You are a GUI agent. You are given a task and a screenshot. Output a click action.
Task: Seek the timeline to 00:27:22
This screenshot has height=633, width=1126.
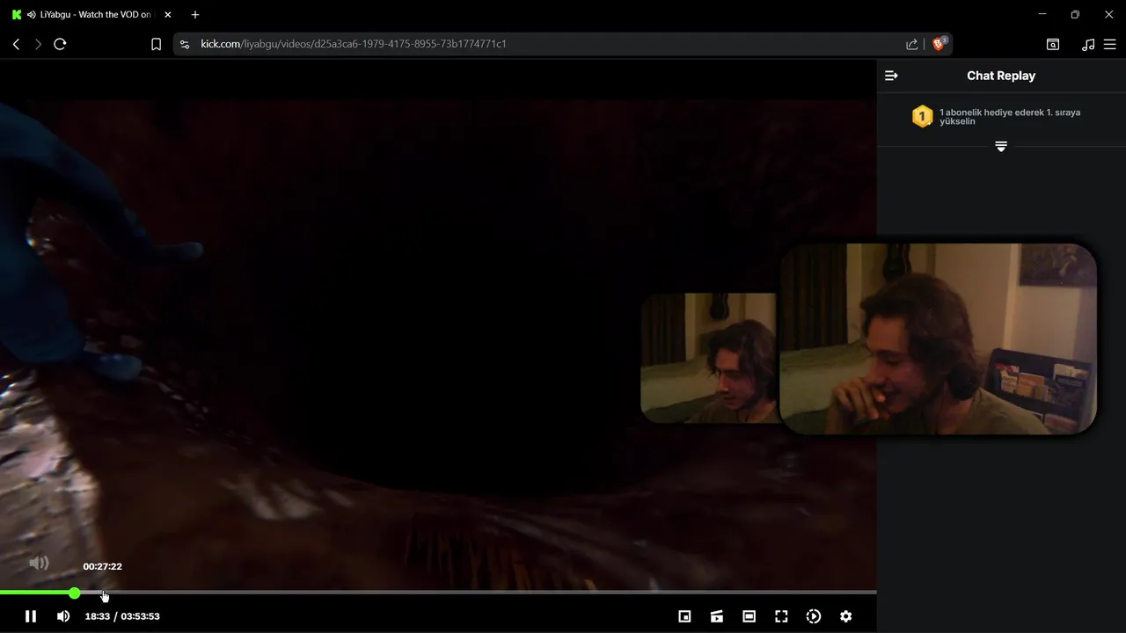point(104,593)
